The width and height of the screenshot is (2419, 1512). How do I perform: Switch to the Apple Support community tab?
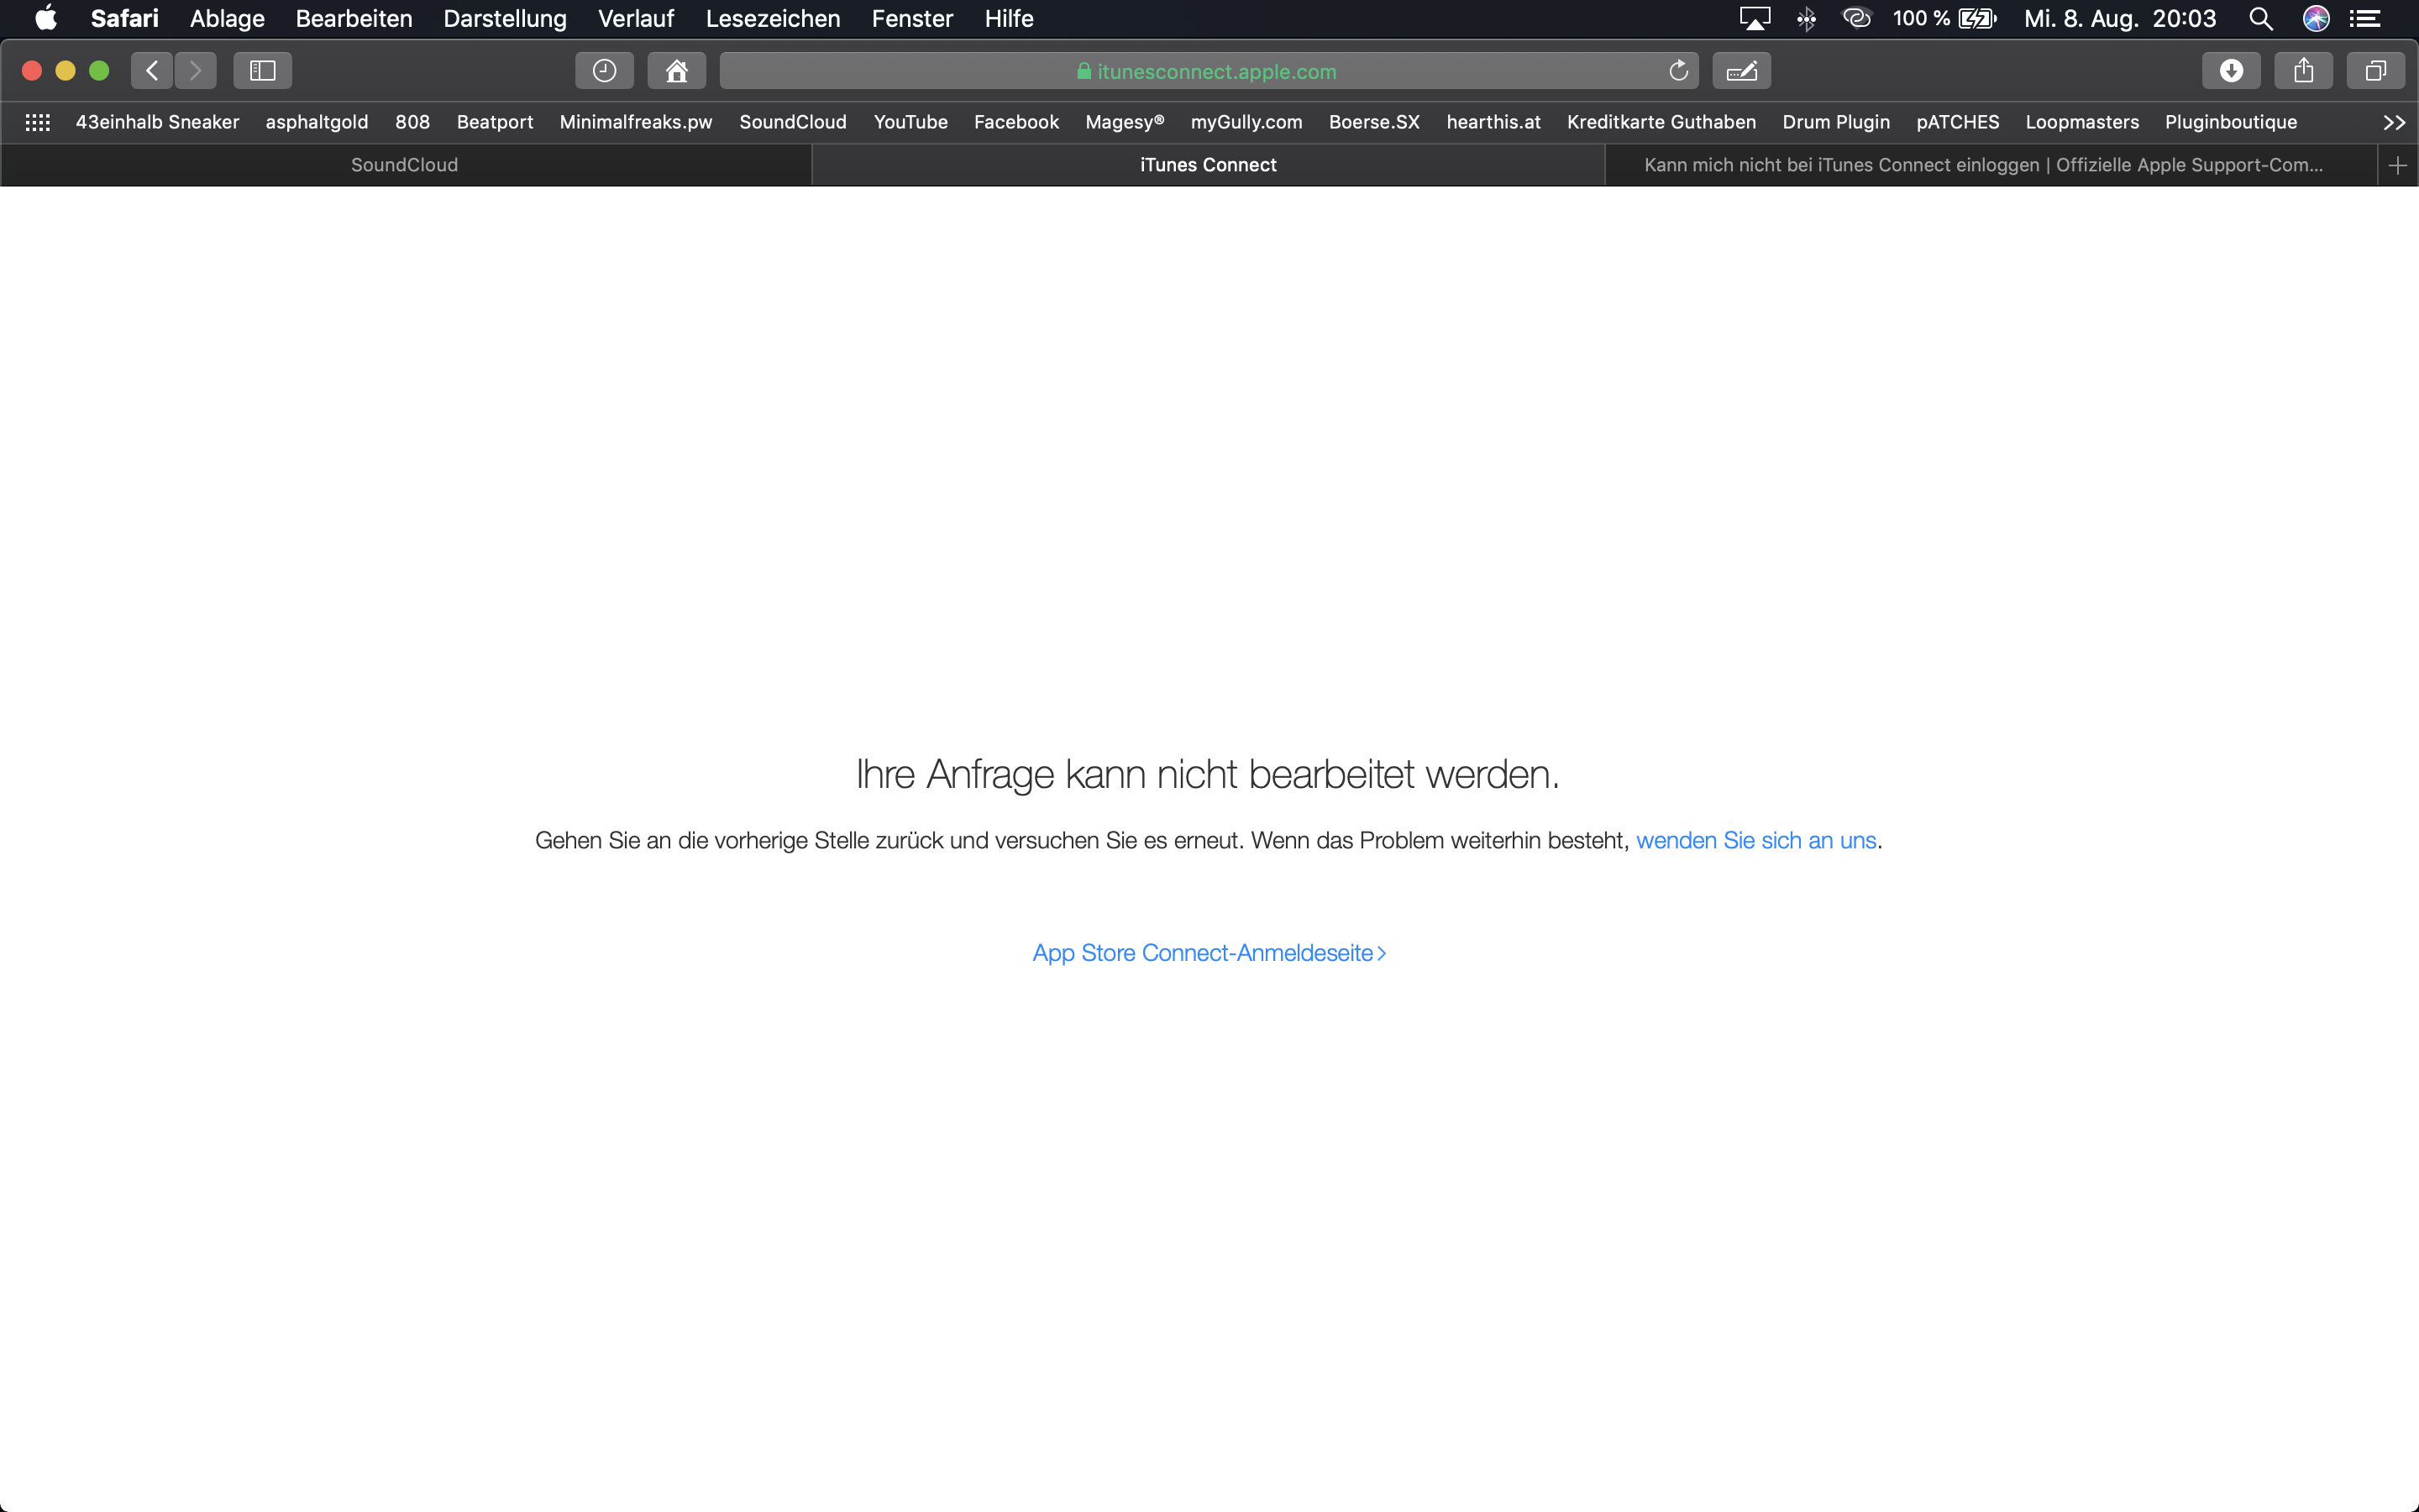tap(1983, 165)
